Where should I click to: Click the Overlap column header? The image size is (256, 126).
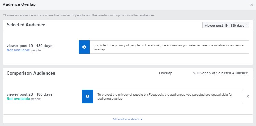click(x=166, y=73)
